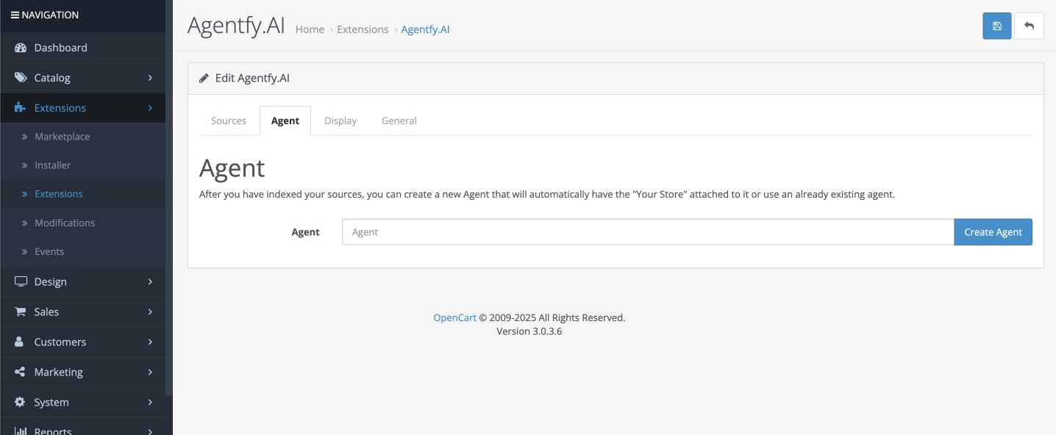Expand the System menu in navigation
Screen dimensions: 1056x435
click(x=150, y=402)
